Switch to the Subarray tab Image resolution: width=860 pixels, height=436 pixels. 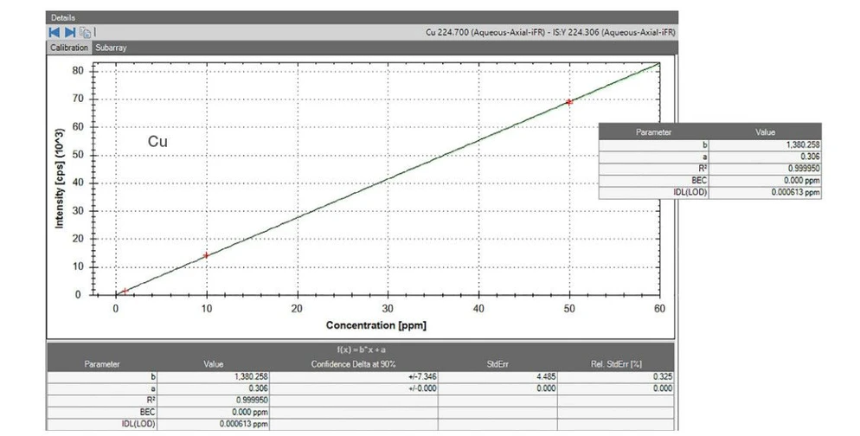[x=111, y=48]
